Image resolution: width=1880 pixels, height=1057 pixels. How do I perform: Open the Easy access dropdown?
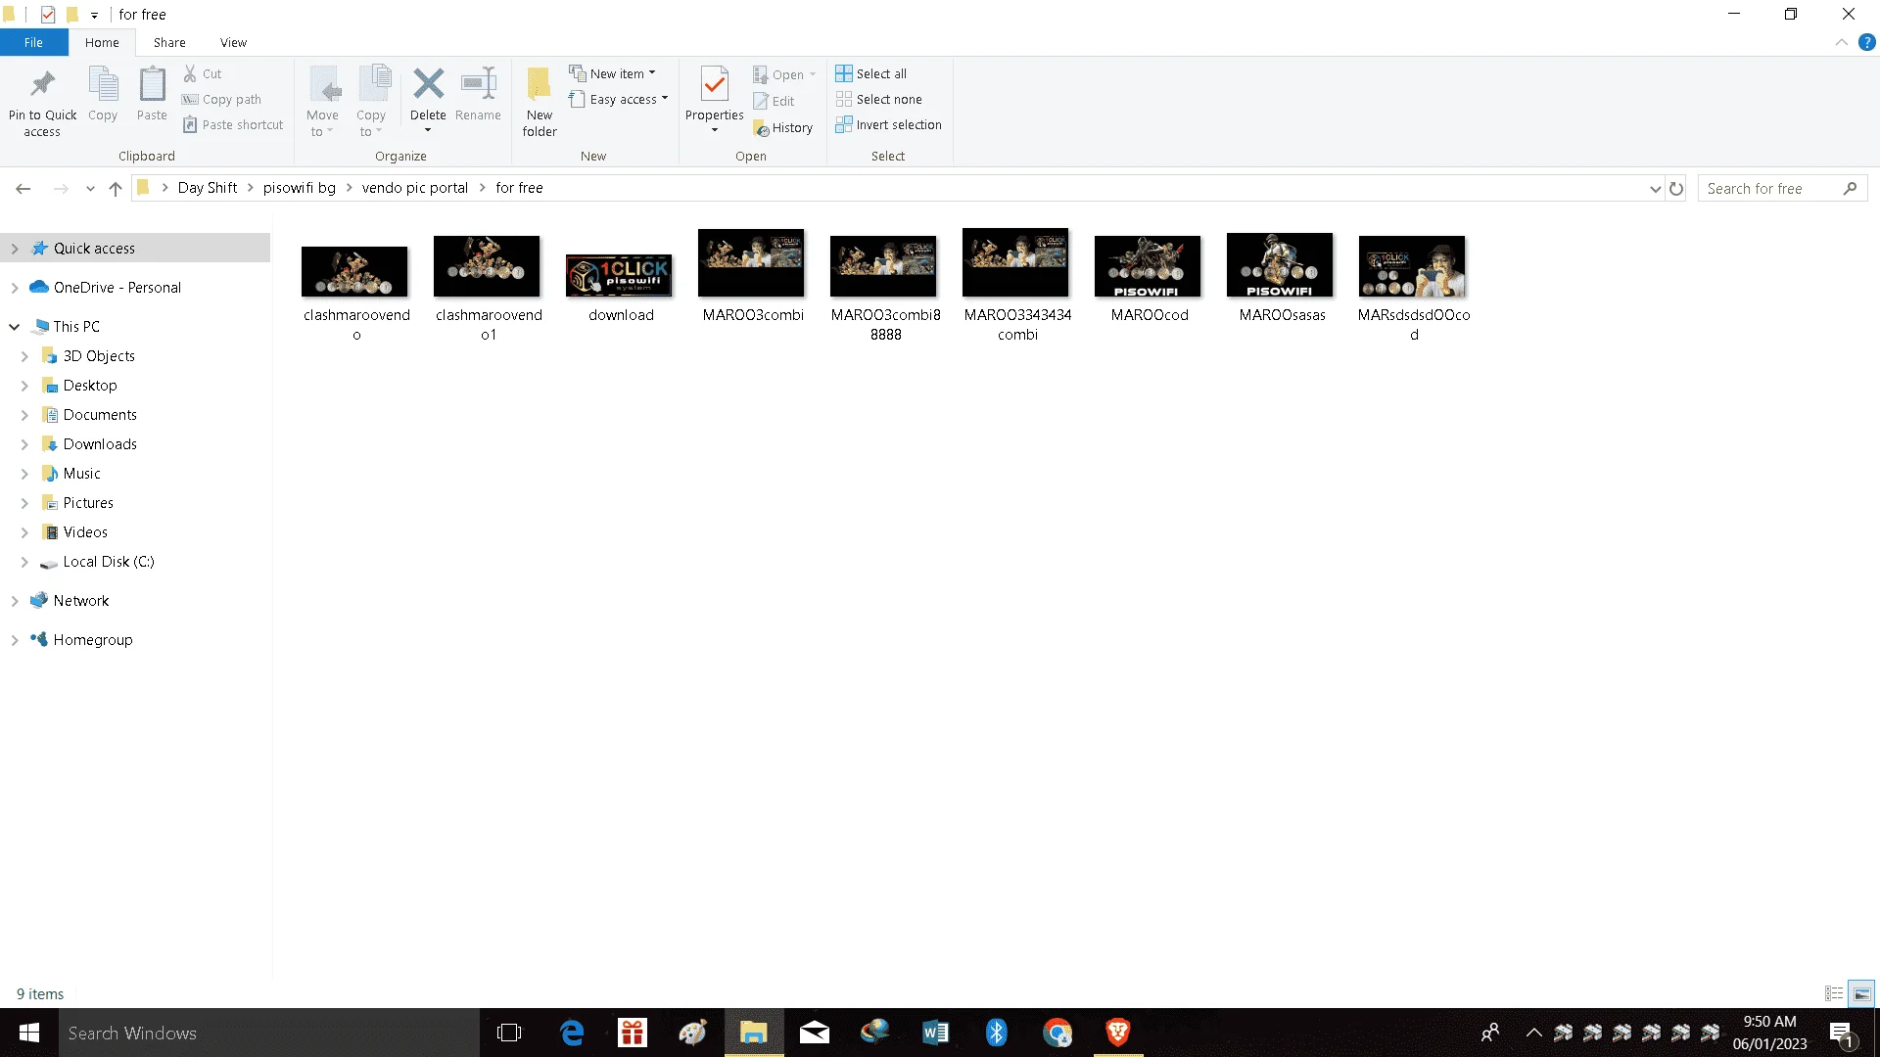(x=619, y=99)
